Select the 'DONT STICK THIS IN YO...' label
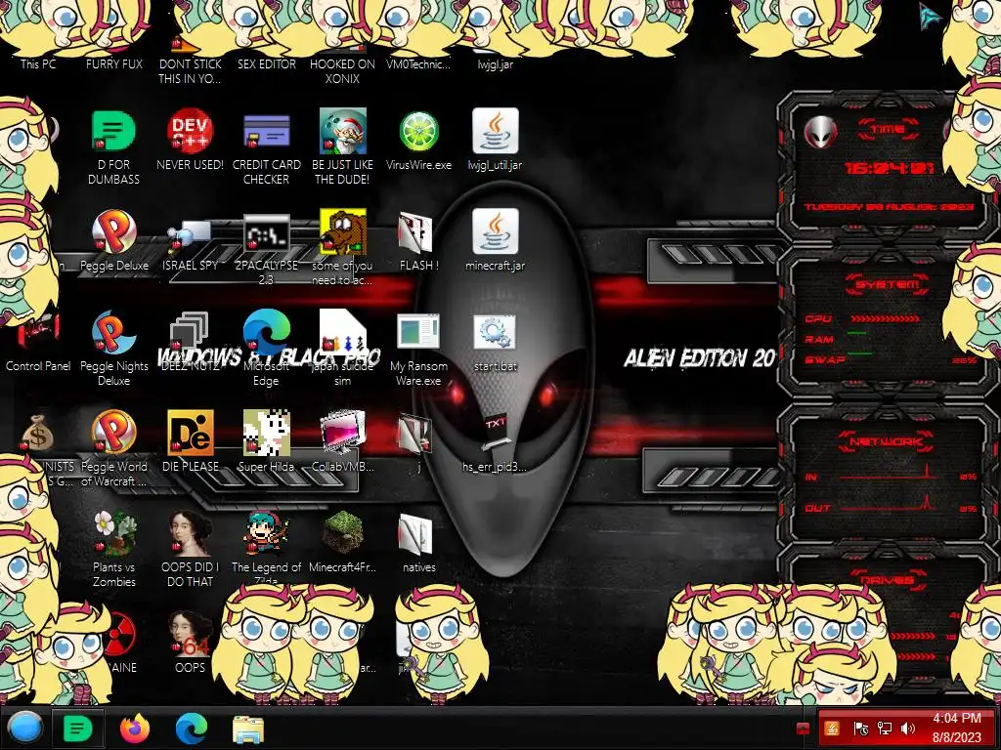This screenshot has height=750, width=1001. (x=191, y=71)
